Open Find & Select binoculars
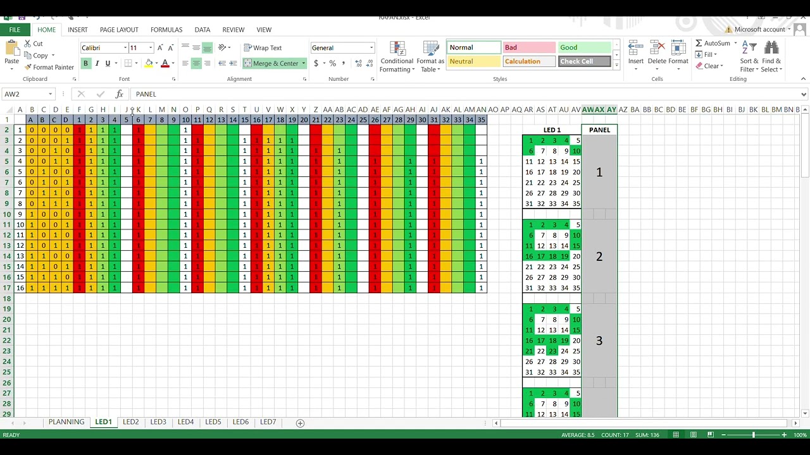The width and height of the screenshot is (810, 455). point(771,57)
